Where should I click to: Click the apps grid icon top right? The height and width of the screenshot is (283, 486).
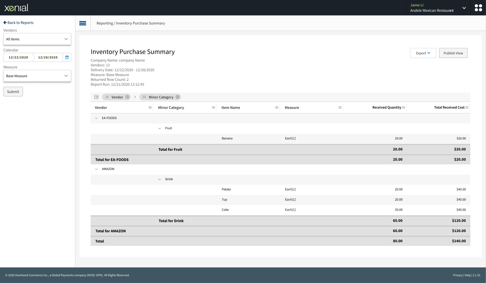[478, 8]
